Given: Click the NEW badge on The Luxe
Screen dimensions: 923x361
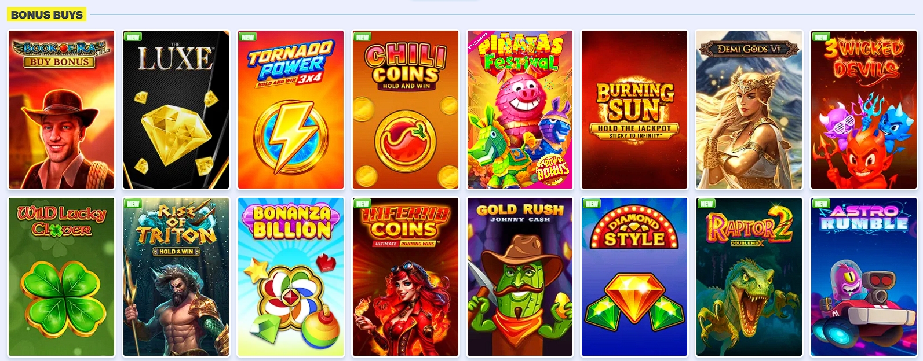Looking at the screenshot, I should pos(133,37).
